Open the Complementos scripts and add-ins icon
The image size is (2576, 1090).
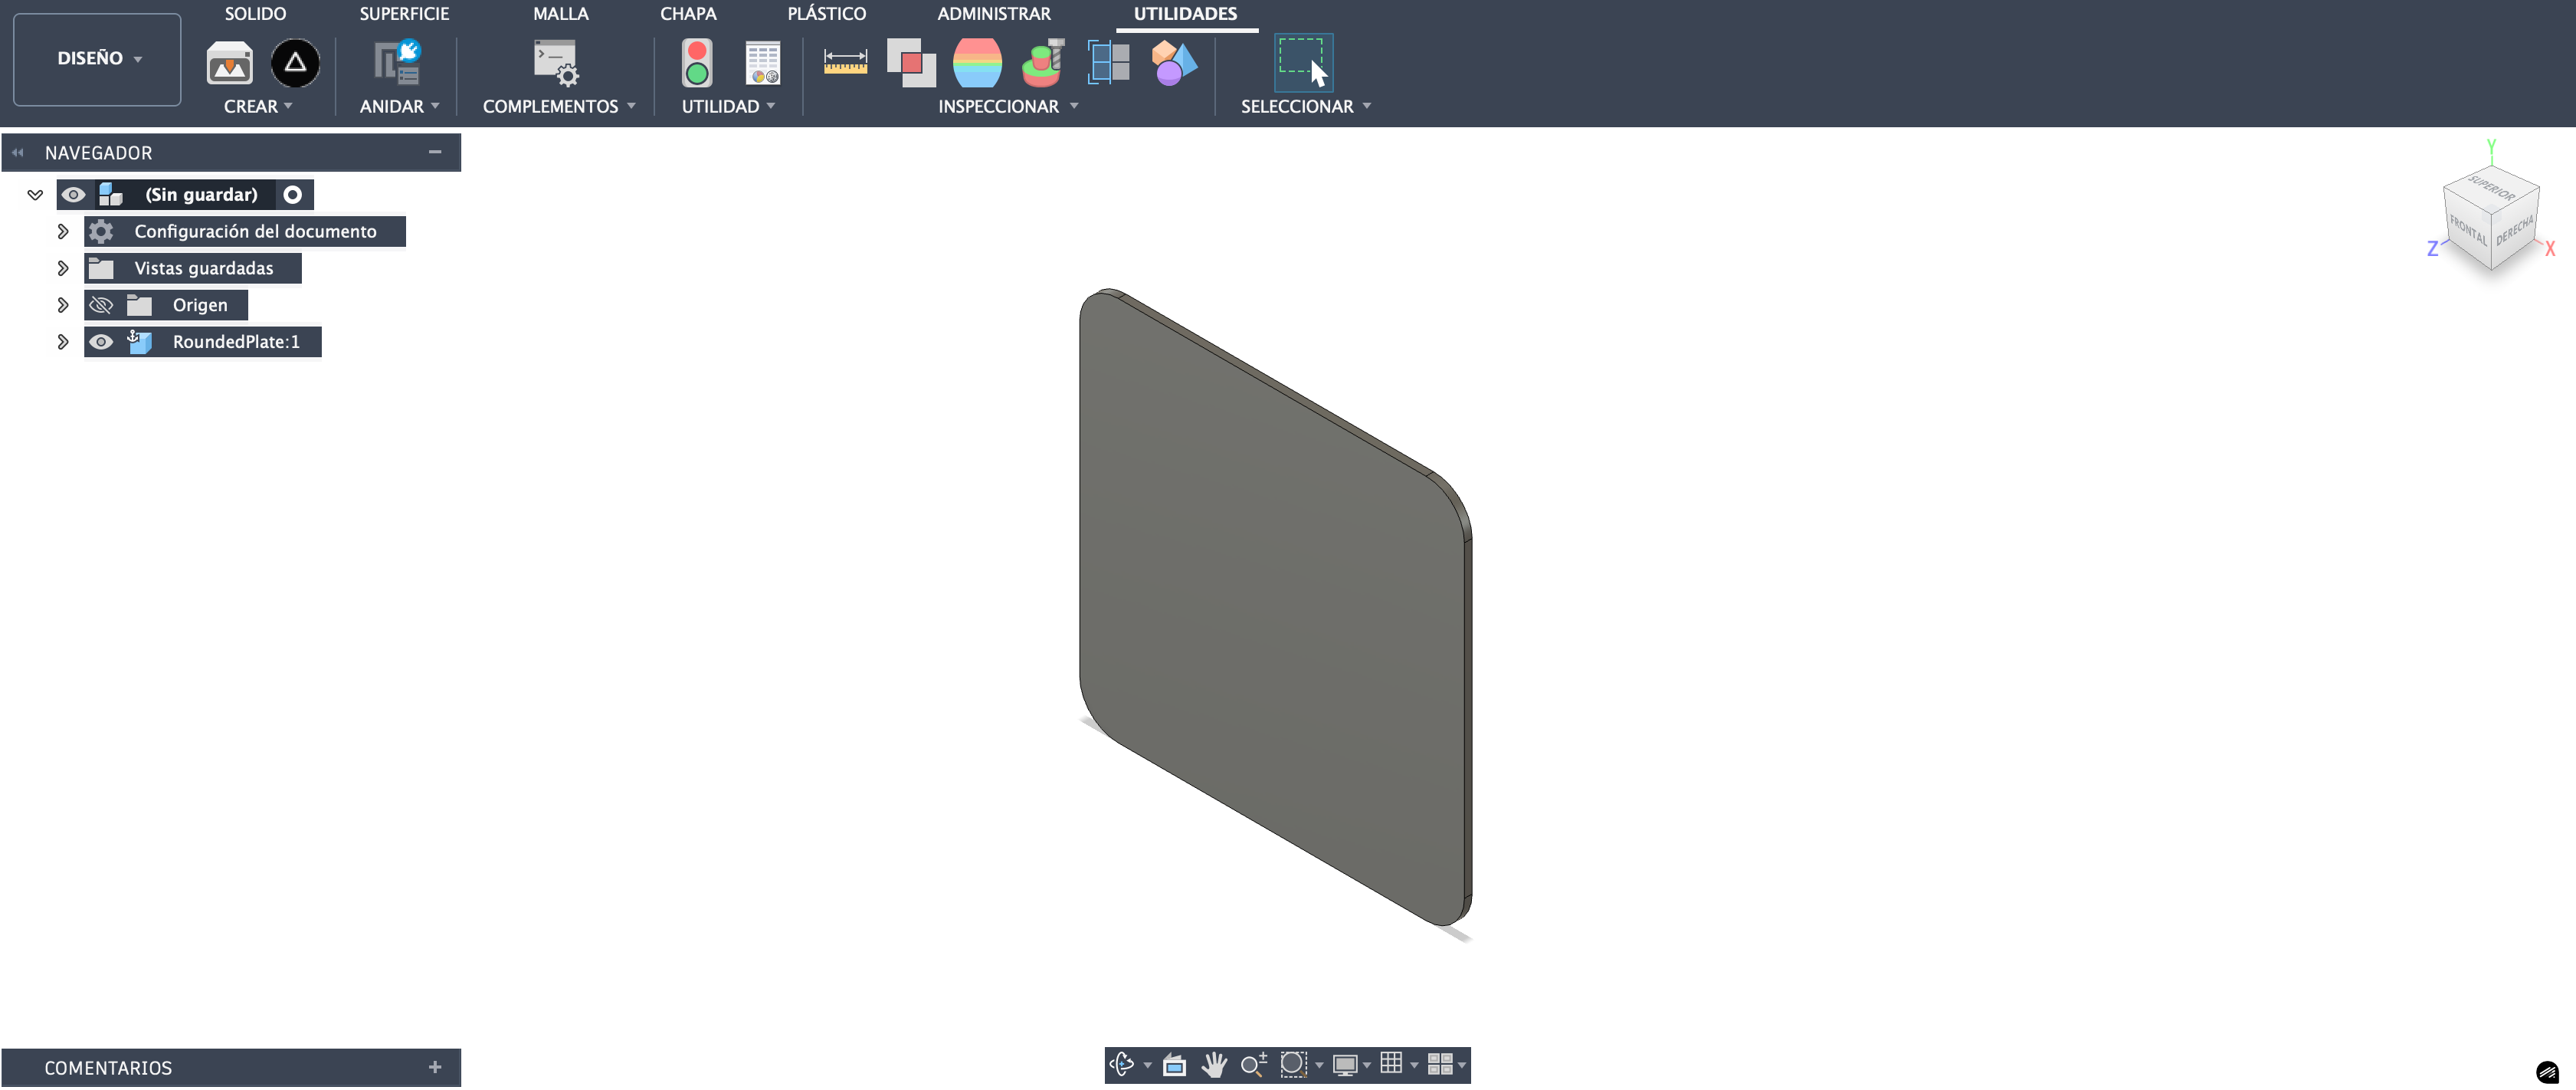pos(556,62)
